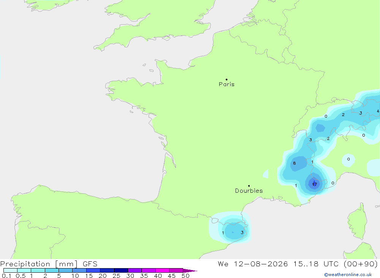Click the legend swatch between 40 and 45
The height and width of the screenshot is (278, 380).
162,270
